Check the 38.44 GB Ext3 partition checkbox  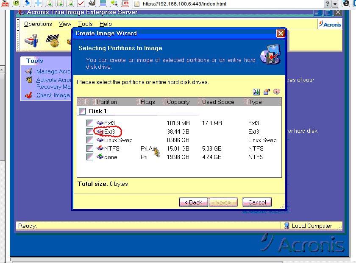coord(90,131)
